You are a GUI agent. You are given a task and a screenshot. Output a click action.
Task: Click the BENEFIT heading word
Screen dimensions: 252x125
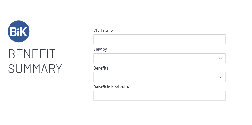coord(32,54)
